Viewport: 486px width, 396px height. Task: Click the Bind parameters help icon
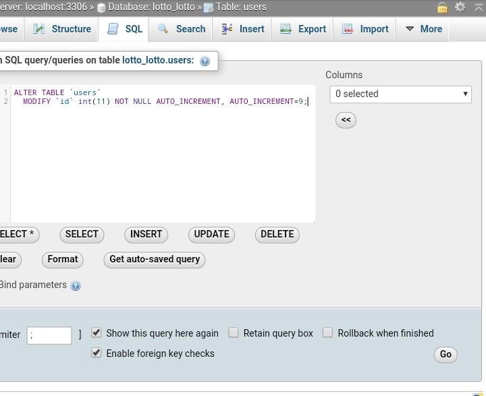click(76, 285)
